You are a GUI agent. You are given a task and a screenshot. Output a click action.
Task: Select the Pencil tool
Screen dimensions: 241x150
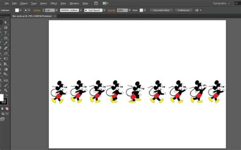[x=6, y=43]
